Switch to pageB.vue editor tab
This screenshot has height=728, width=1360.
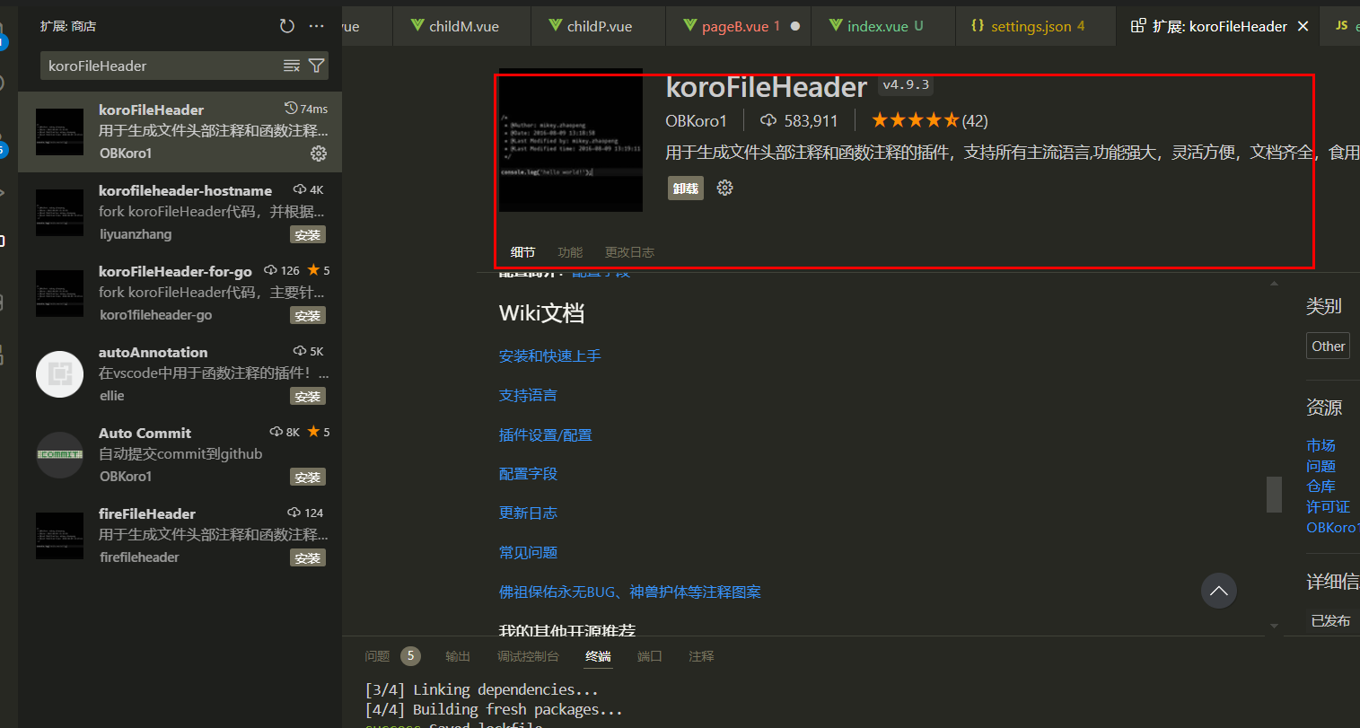coord(738,26)
